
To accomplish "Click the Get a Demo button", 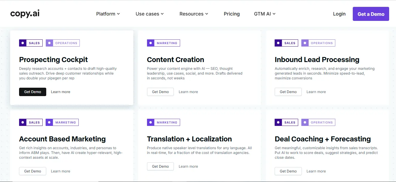I will (x=371, y=14).
